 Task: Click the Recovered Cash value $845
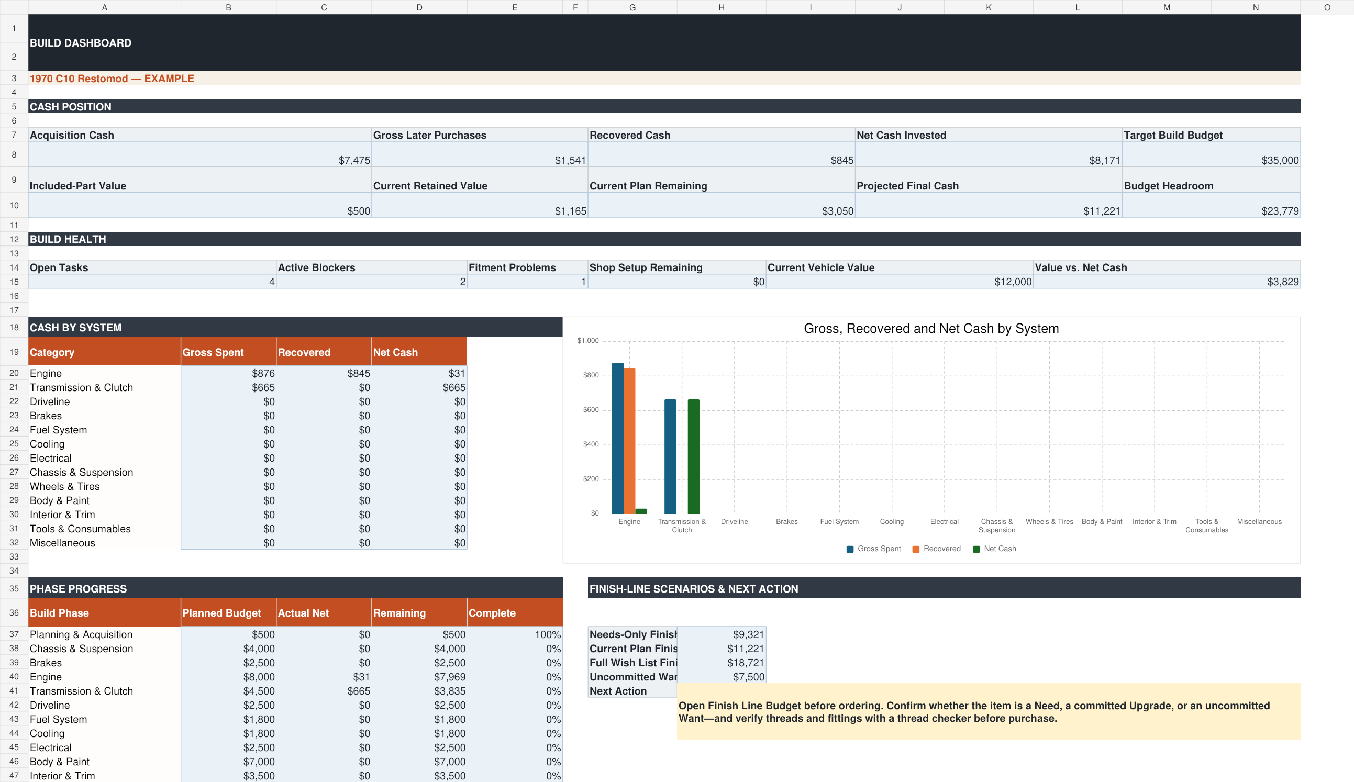pyautogui.click(x=722, y=154)
